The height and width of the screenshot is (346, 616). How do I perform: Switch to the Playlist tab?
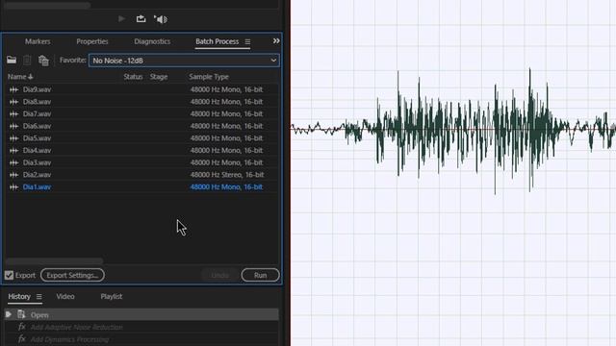(x=112, y=296)
